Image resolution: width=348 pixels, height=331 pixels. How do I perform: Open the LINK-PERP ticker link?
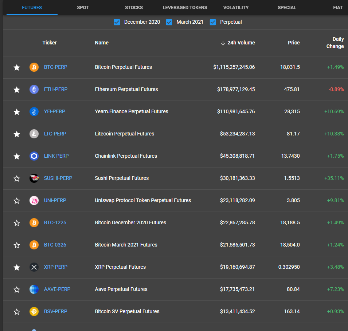click(56, 156)
